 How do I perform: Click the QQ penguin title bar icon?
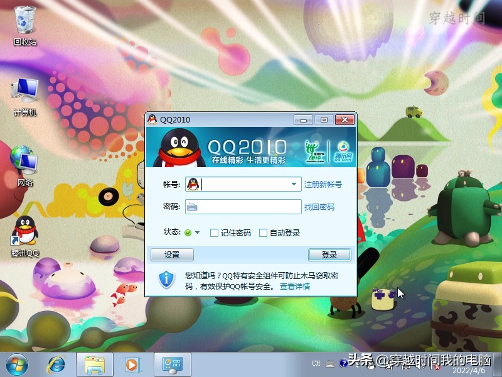pyautogui.click(x=152, y=119)
